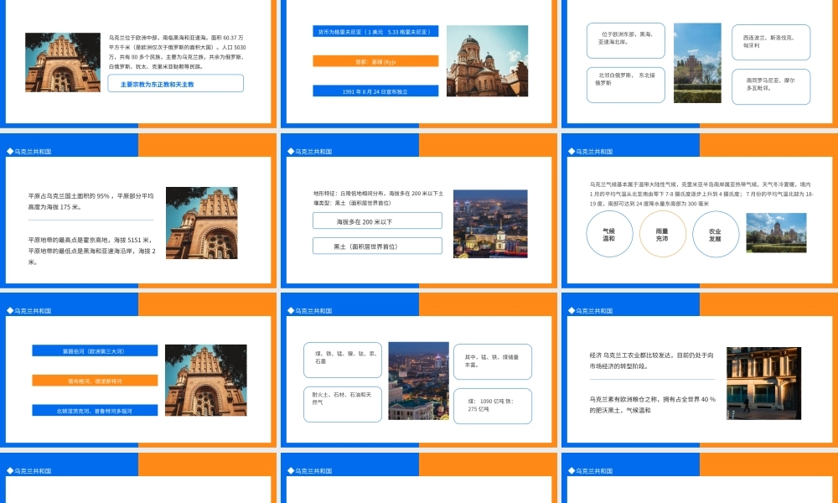This screenshot has width=838, height=503.
Task: Click the 海拔多在200米以下 box
Action: click(x=377, y=220)
